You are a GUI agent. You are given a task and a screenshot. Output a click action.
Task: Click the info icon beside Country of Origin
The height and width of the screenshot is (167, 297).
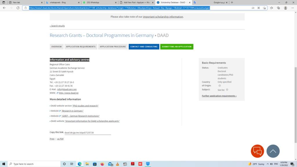(220, 86)
